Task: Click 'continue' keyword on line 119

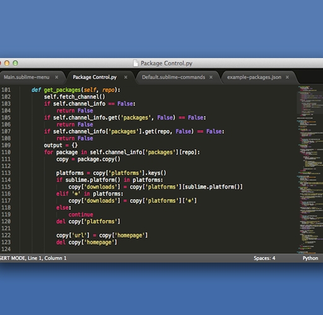Action: point(81,215)
